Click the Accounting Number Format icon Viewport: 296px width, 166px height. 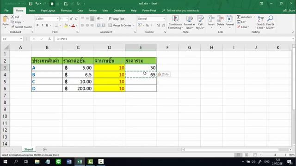tap(140, 25)
